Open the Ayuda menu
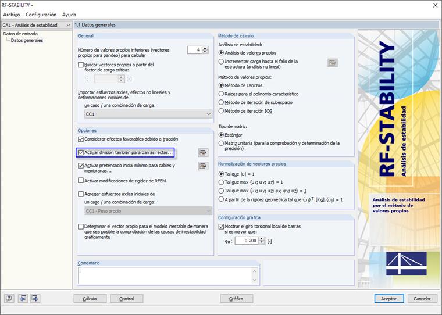The height and width of the screenshot is (315, 442). coord(69,15)
